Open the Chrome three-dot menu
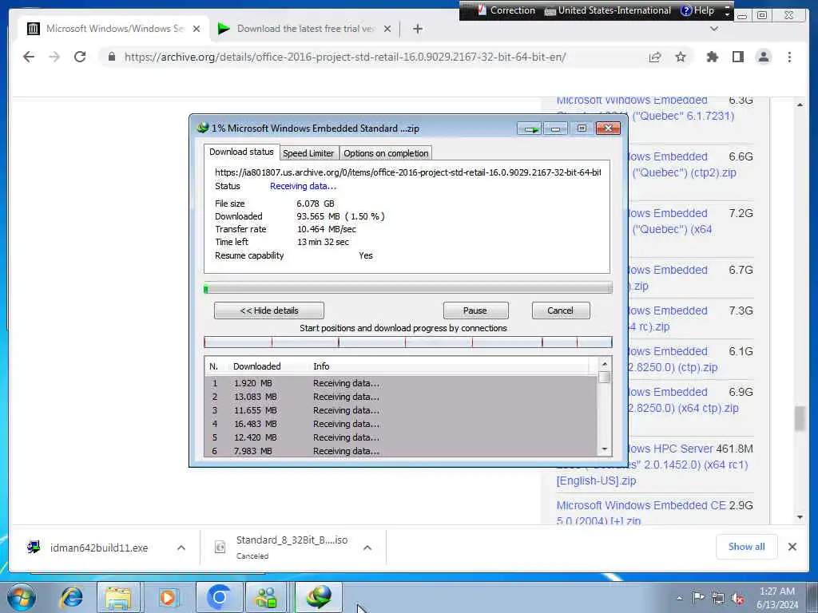 coord(789,57)
